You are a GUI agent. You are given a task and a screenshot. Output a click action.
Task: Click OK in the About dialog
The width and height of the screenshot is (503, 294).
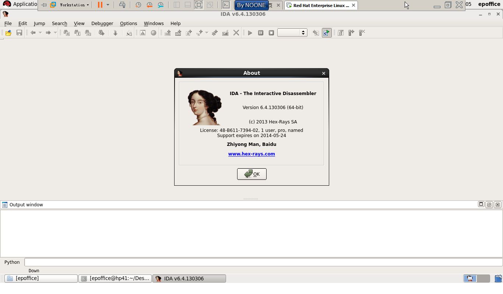252,174
